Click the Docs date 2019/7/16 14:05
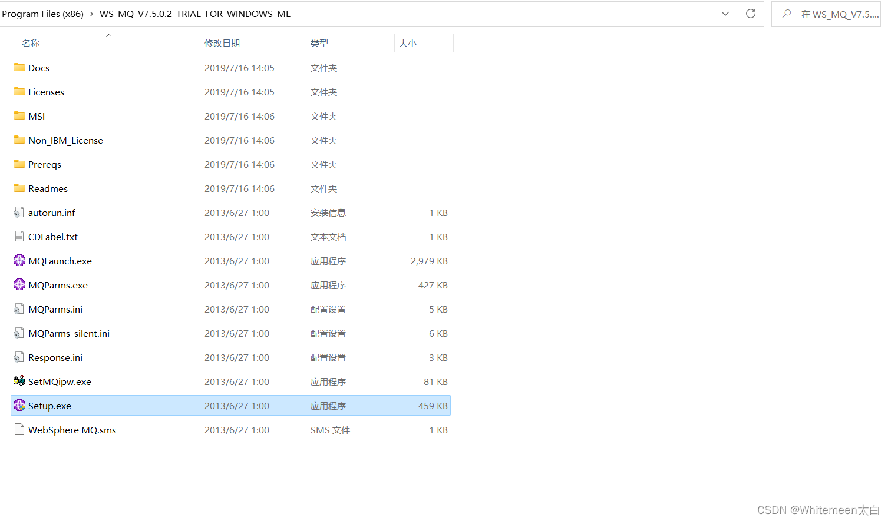This screenshot has width=888, height=521. tap(239, 68)
